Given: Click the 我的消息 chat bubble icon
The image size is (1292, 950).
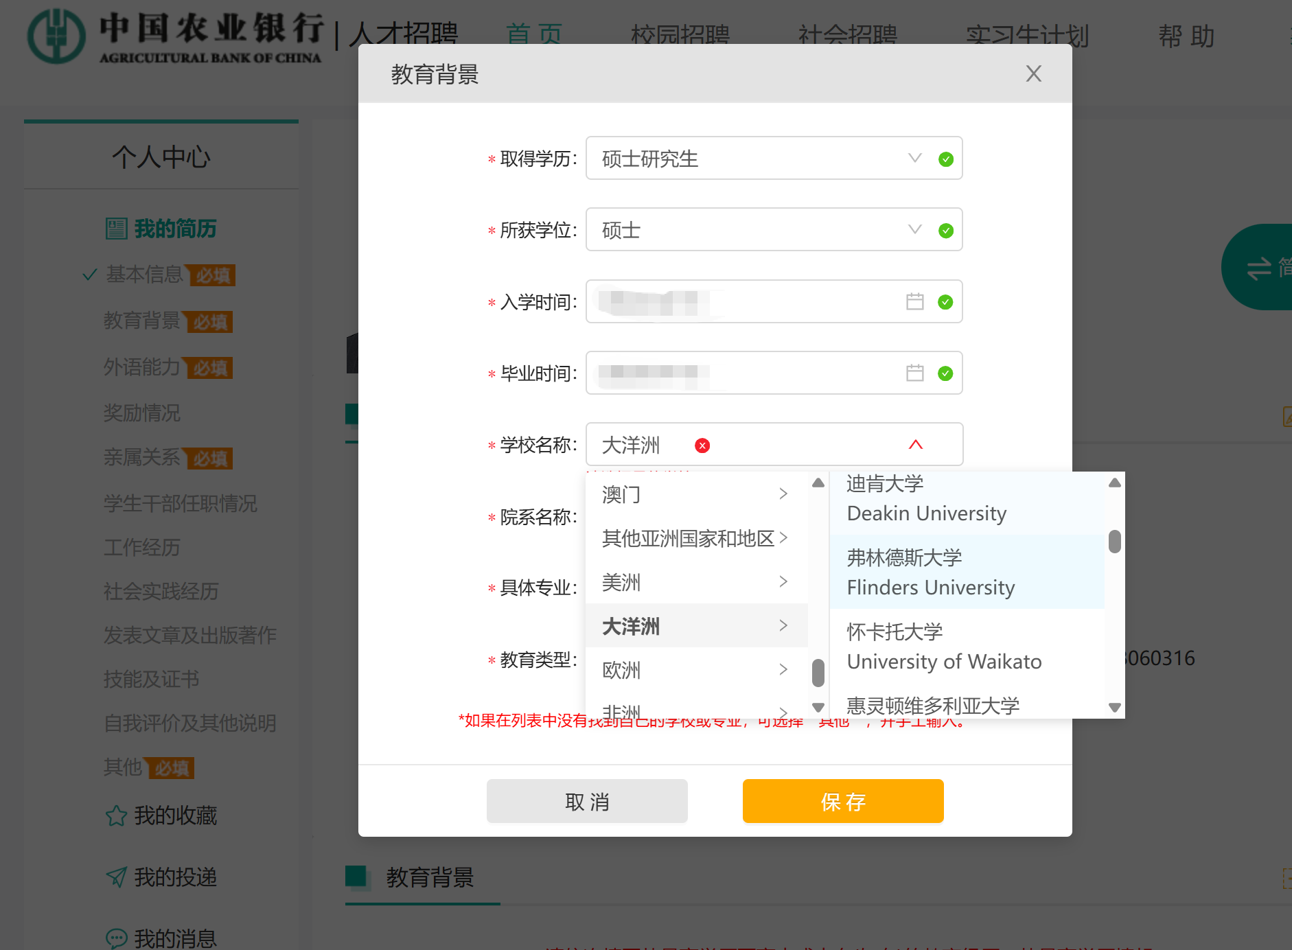Looking at the screenshot, I should (116, 938).
